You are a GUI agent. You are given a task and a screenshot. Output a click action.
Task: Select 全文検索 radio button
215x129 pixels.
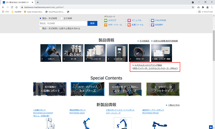(x=62, y=18)
